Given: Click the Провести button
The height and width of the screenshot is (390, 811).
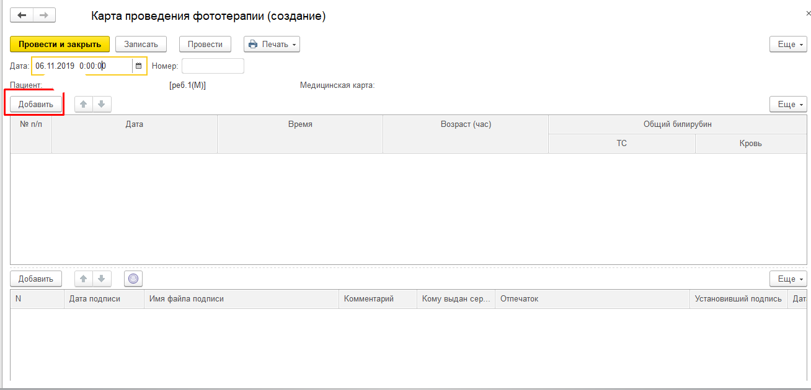Looking at the screenshot, I should tap(205, 45).
